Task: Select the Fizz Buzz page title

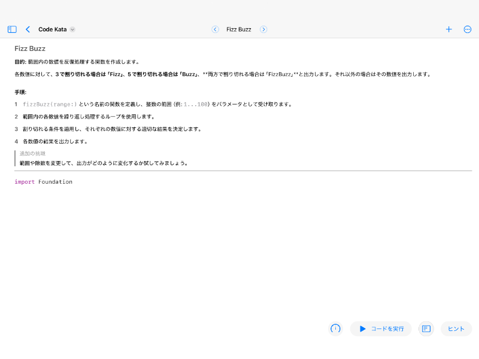Action: (x=238, y=29)
